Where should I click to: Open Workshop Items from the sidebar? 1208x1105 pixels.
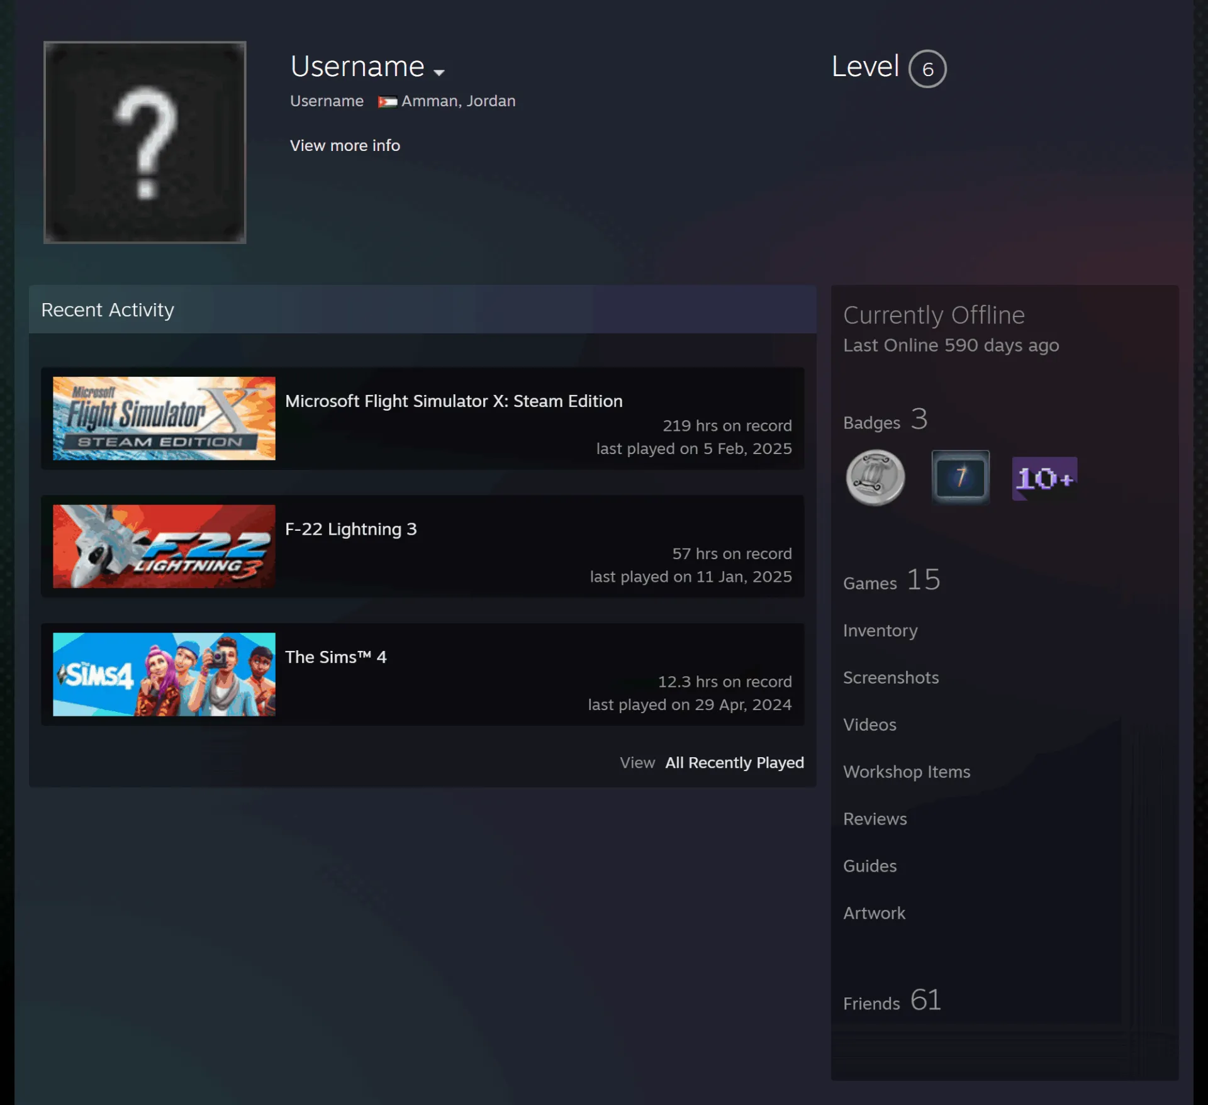(x=907, y=772)
